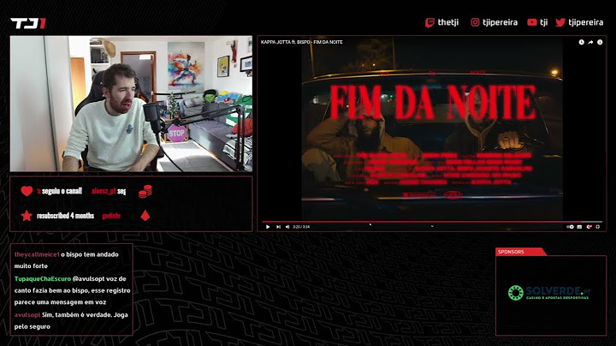Click the Share arrow icon
Image resolution: width=616 pixels, height=346 pixels.
(x=590, y=42)
